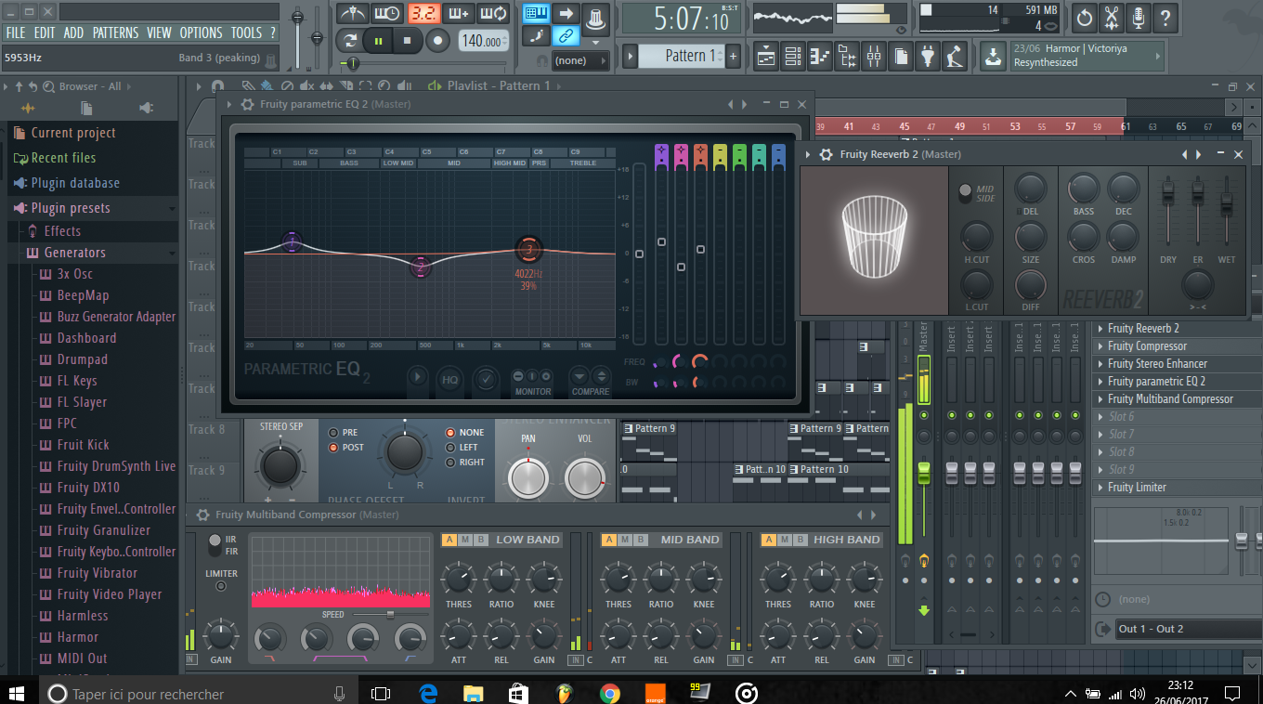Toggle LIMITER in Multiband Compressor

[x=221, y=586]
